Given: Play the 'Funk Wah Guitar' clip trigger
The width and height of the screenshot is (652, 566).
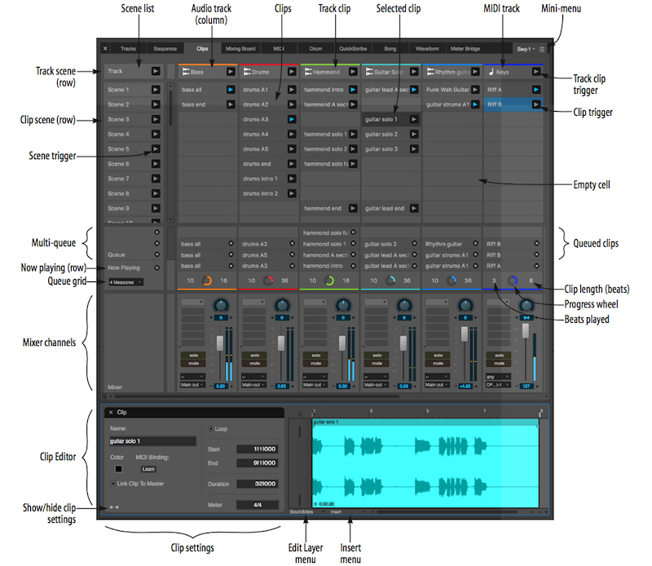Looking at the screenshot, I should click(475, 90).
